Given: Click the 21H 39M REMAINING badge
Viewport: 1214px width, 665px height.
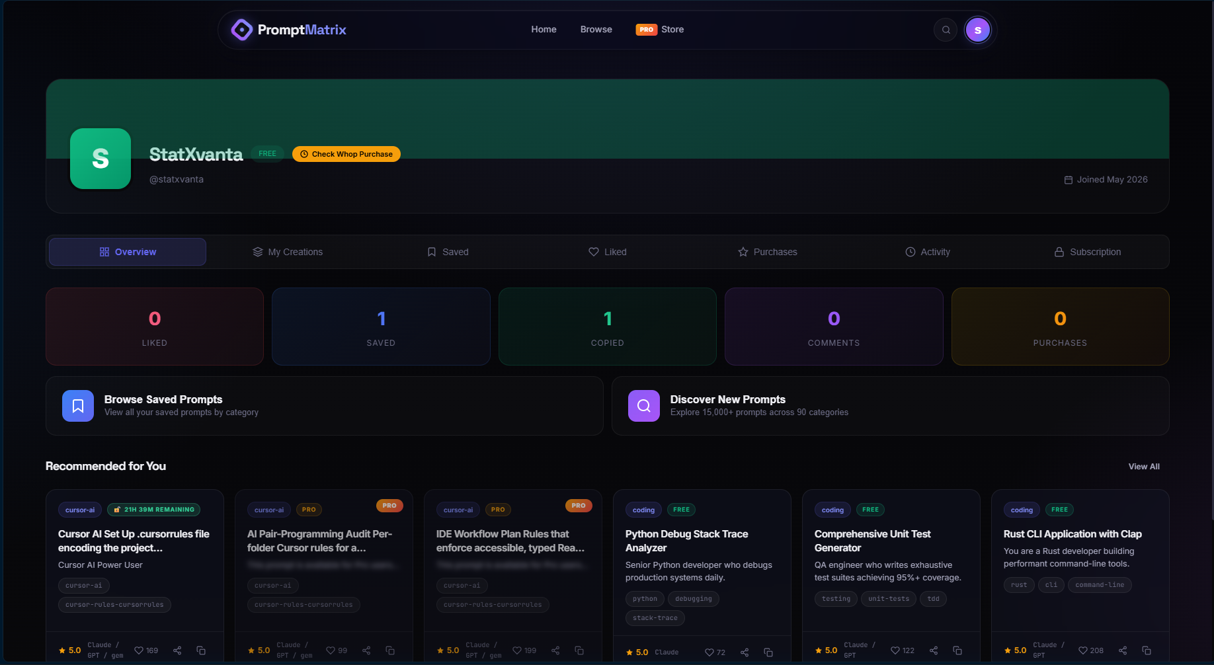Looking at the screenshot, I should pyautogui.click(x=153, y=510).
